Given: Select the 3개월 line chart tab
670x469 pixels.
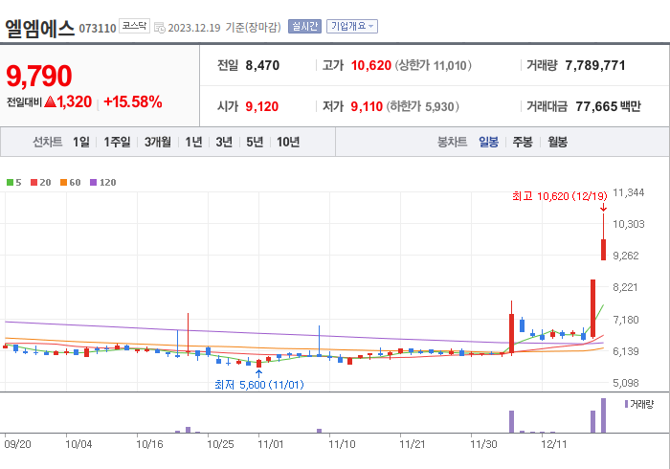Looking at the screenshot, I should tap(158, 142).
